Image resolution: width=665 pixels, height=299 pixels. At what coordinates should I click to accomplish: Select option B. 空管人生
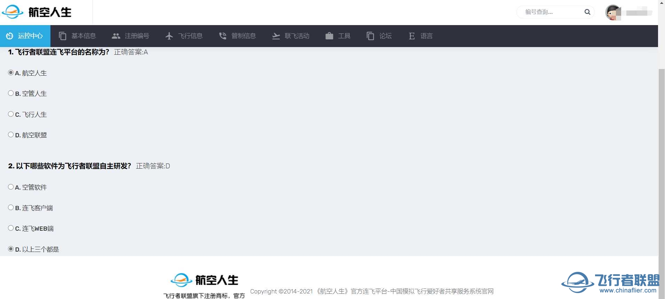(x=11, y=93)
